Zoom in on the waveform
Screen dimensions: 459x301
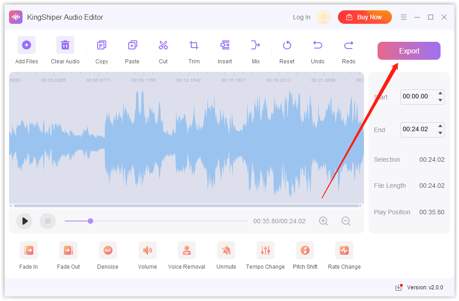click(324, 221)
